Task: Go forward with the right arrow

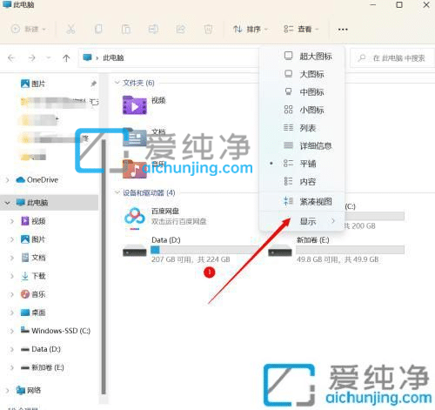Action: [31, 58]
